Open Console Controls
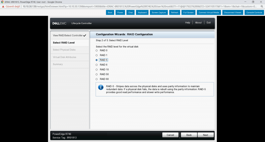Viewport: 265px width, 142px height. click(x=254, y=12)
